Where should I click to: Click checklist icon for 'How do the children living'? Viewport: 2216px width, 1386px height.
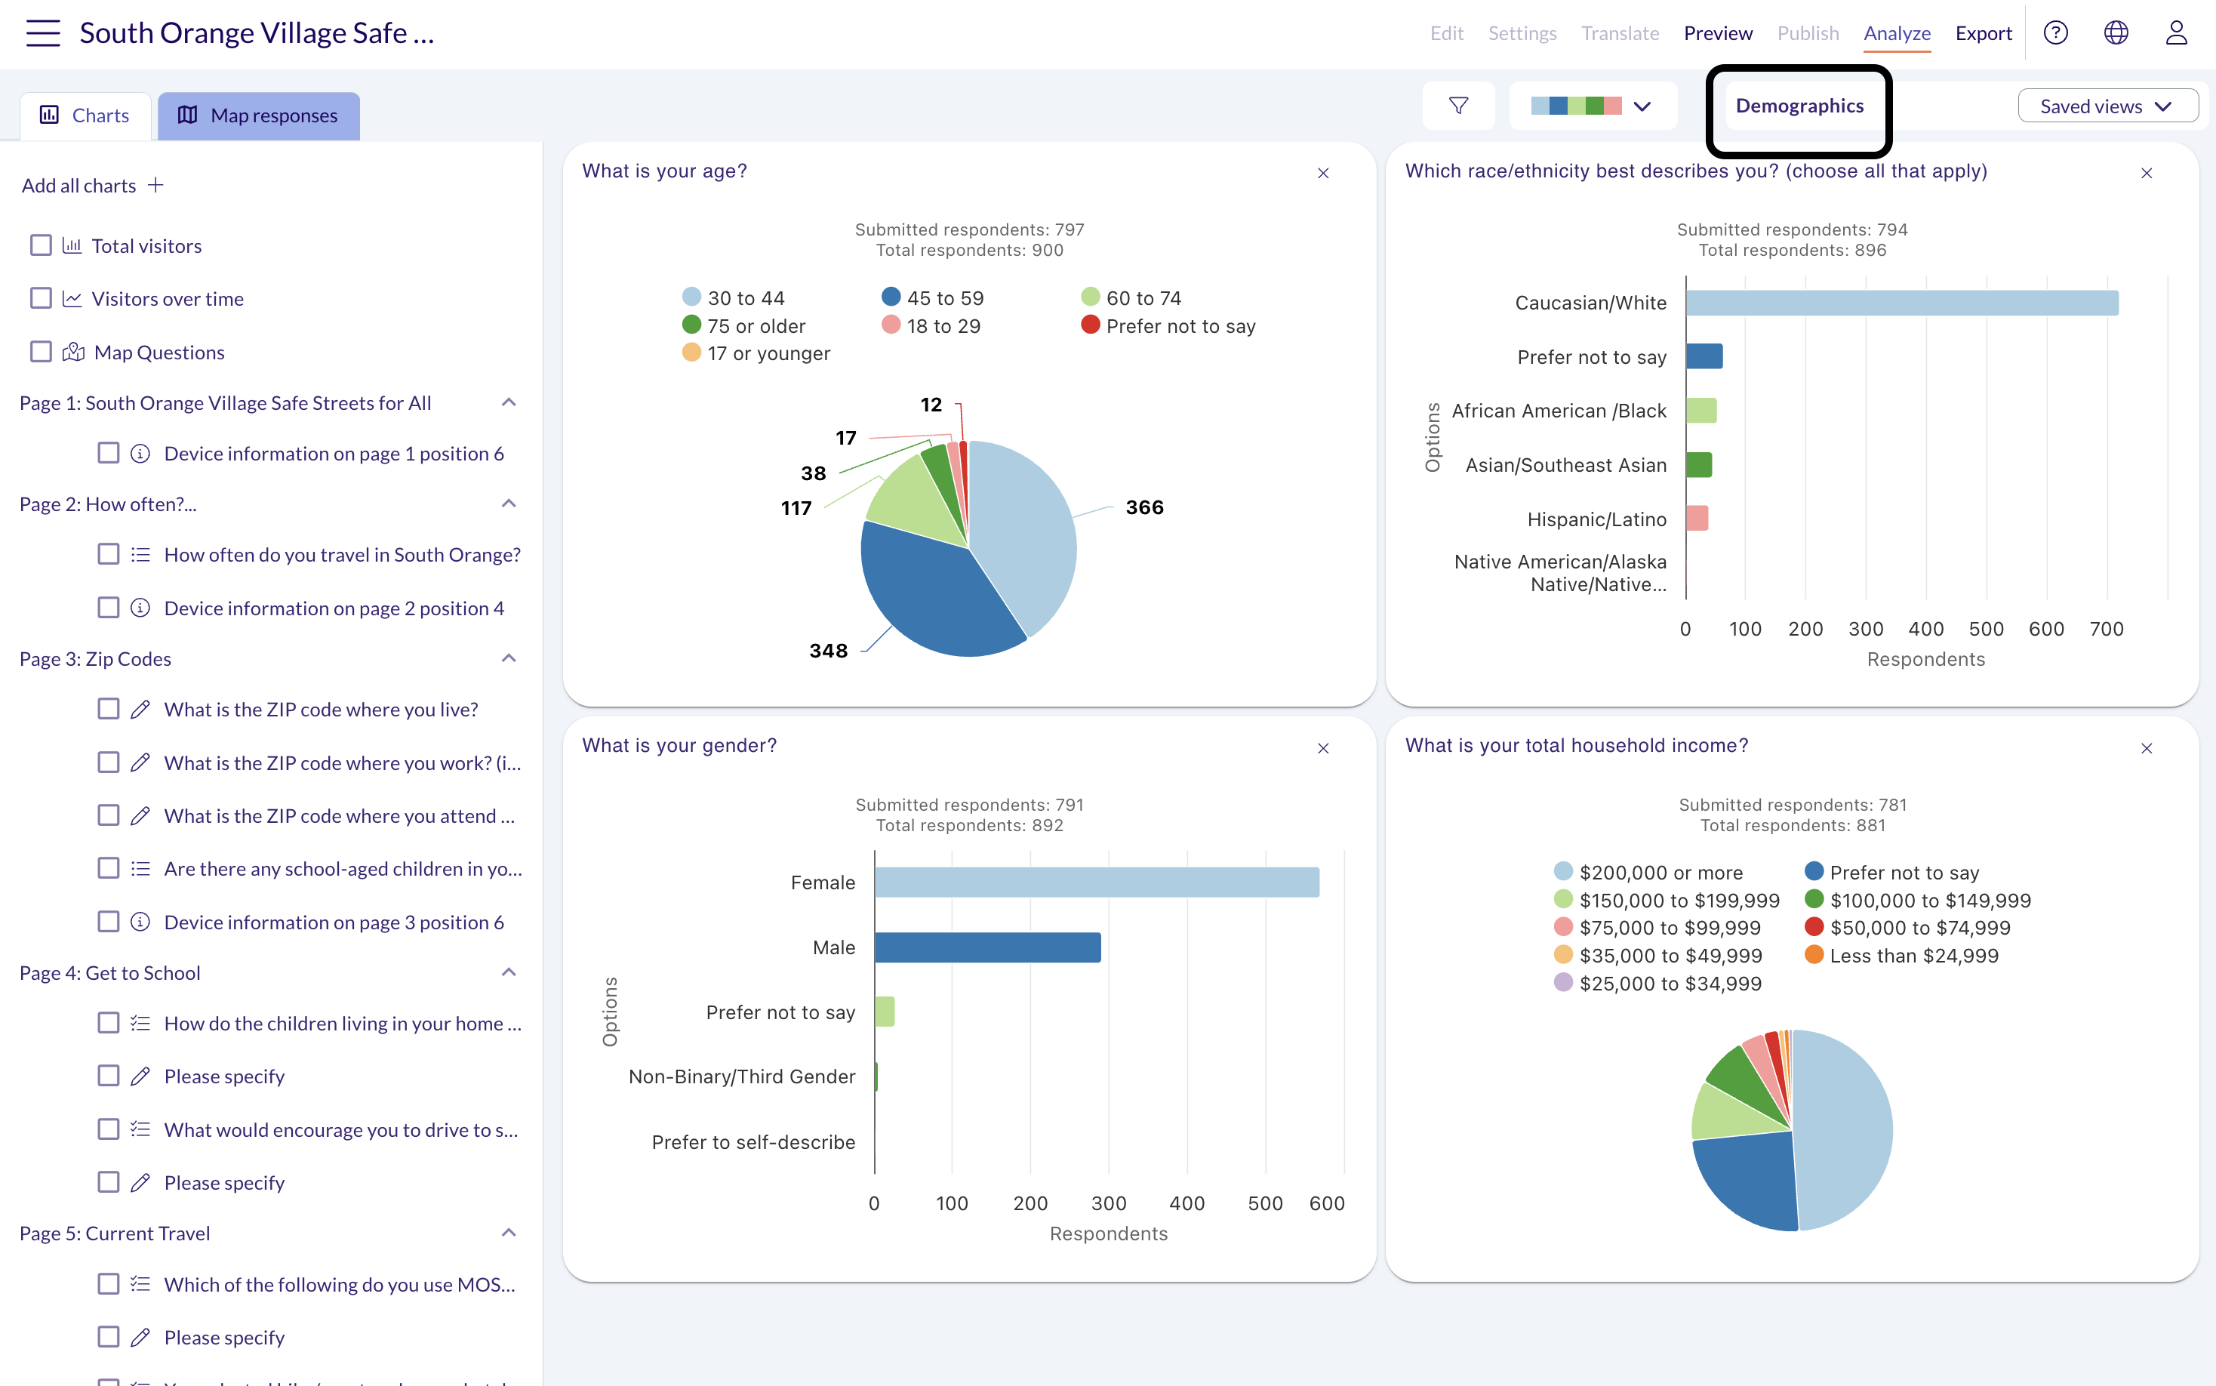tap(140, 1023)
